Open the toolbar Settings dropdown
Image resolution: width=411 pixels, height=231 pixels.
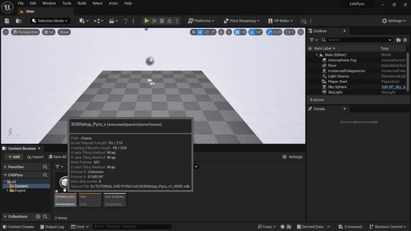[x=394, y=21]
